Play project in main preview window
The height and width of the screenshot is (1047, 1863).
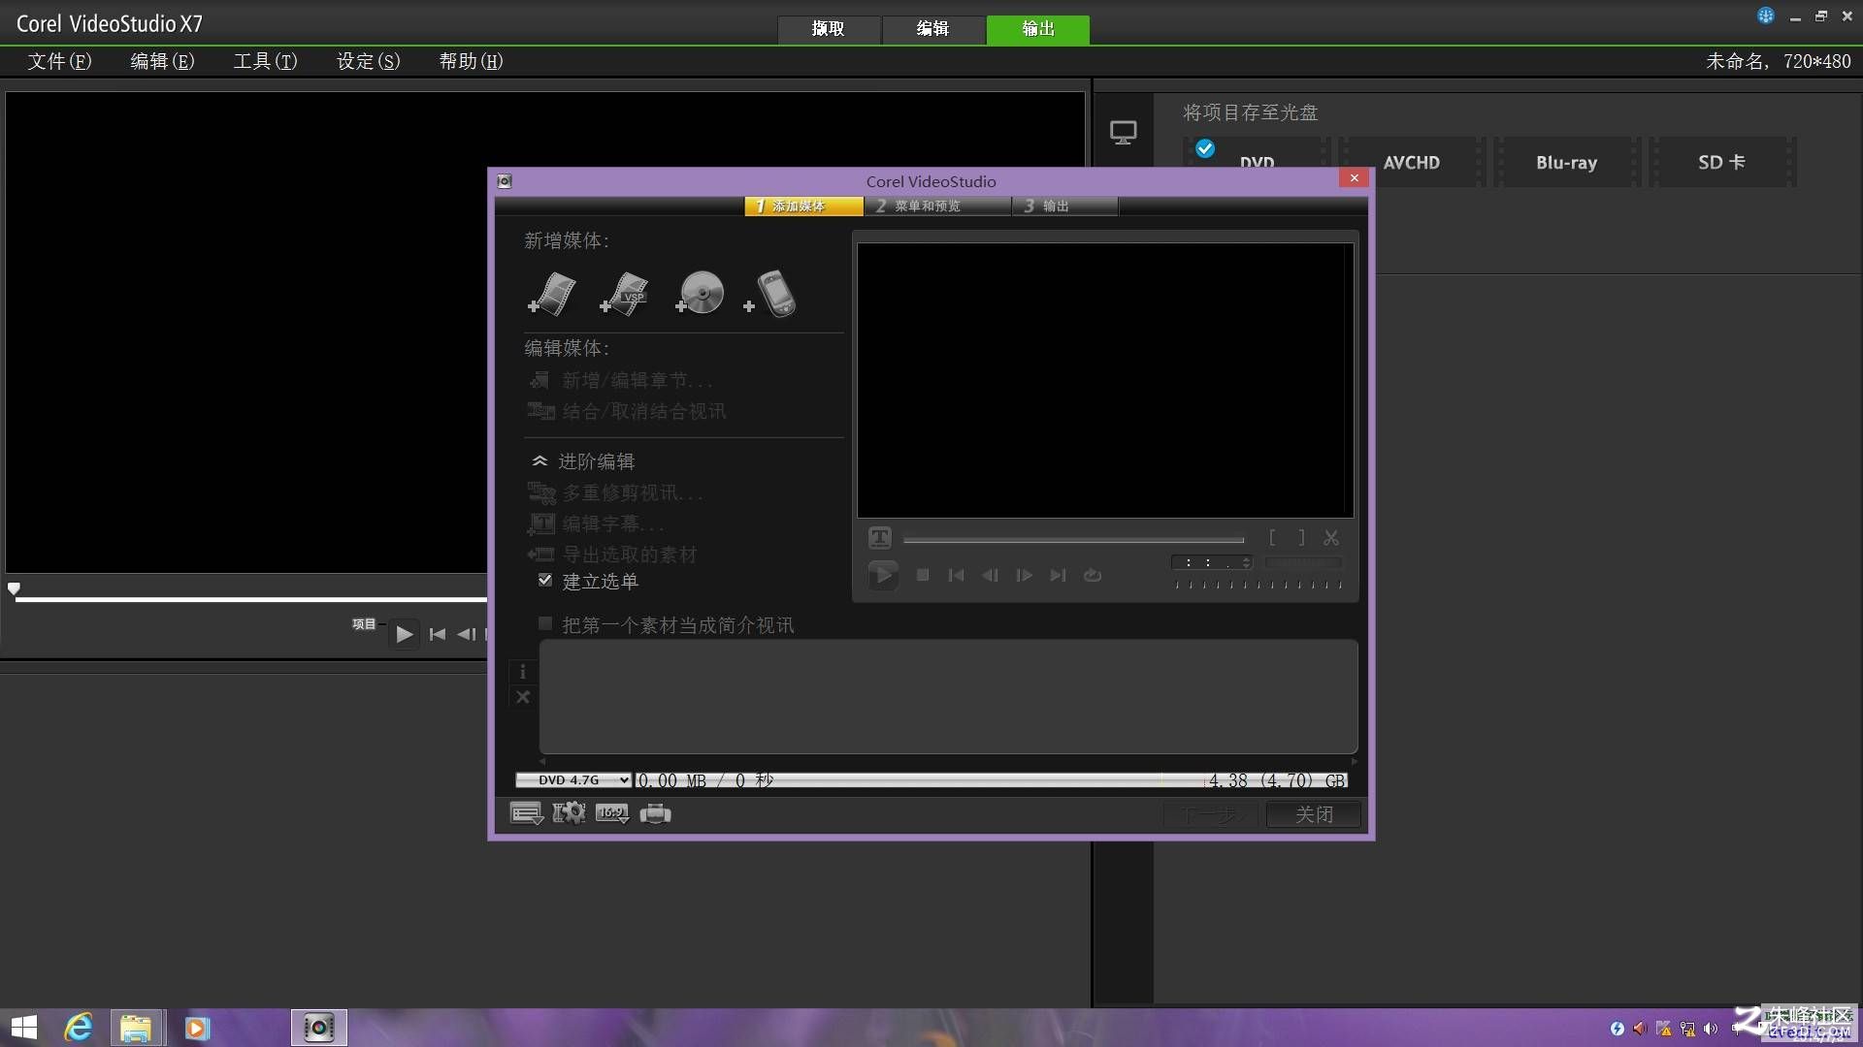coord(405,634)
